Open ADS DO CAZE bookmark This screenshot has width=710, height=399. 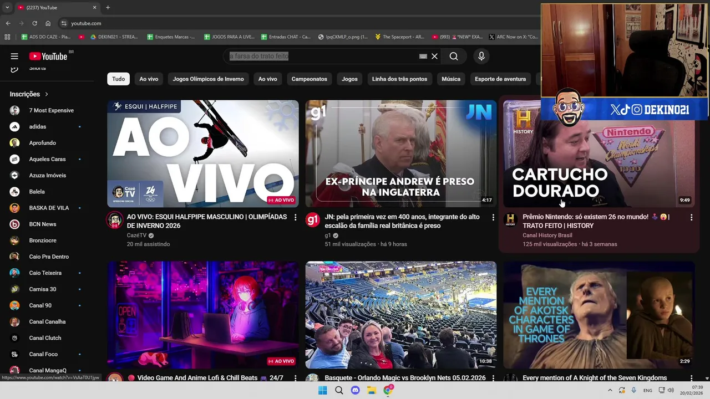click(x=45, y=37)
